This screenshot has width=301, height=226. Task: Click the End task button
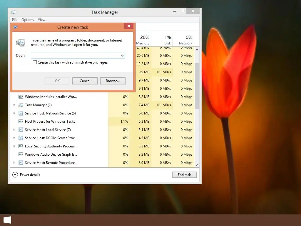click(x=184, y=175)
